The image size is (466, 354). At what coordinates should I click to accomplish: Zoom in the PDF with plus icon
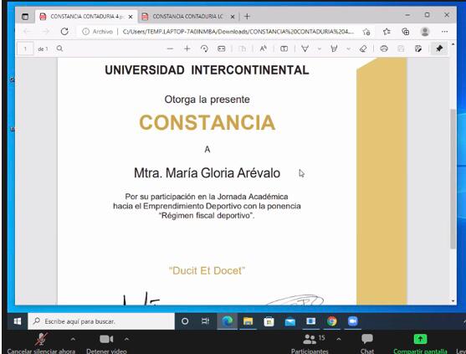[x=187, y=49]
